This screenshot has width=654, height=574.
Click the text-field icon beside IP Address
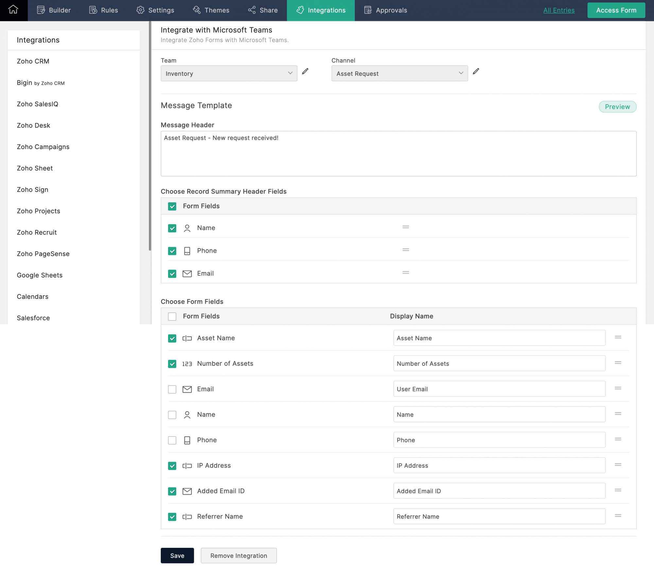point(187,466)
